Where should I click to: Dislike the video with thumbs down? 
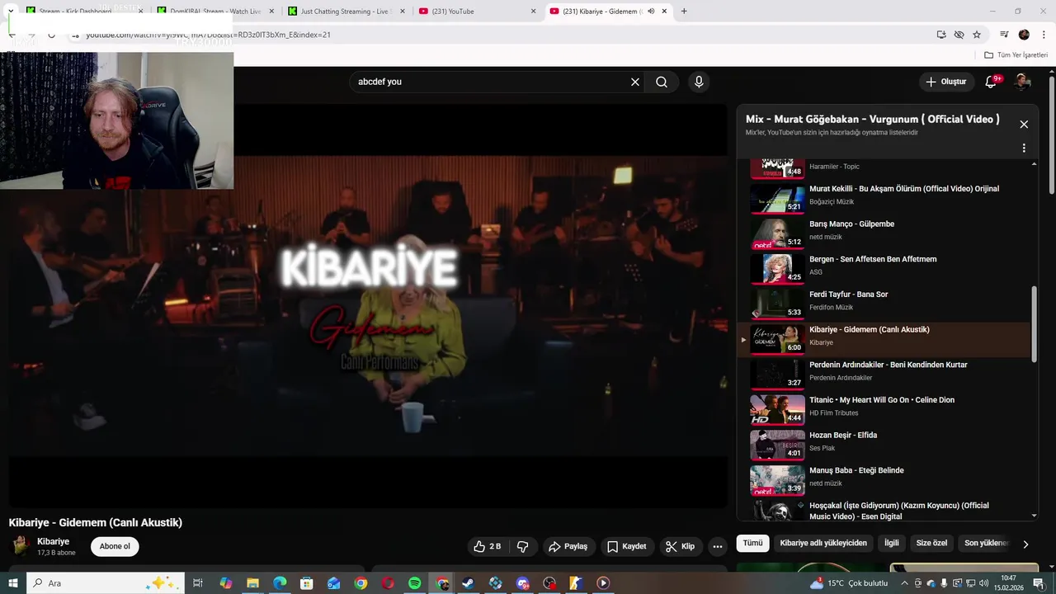[x=522, y=546]
